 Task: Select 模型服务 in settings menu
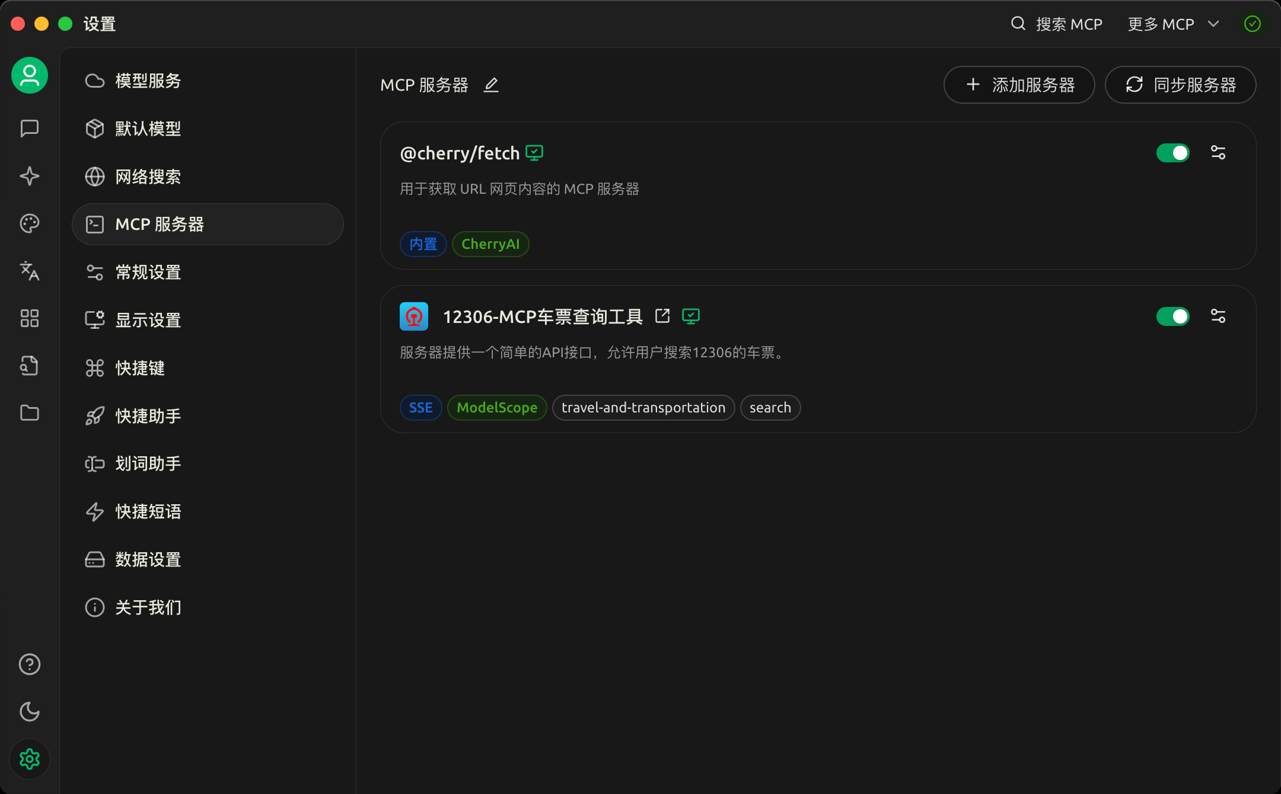[x=148, y=81]
